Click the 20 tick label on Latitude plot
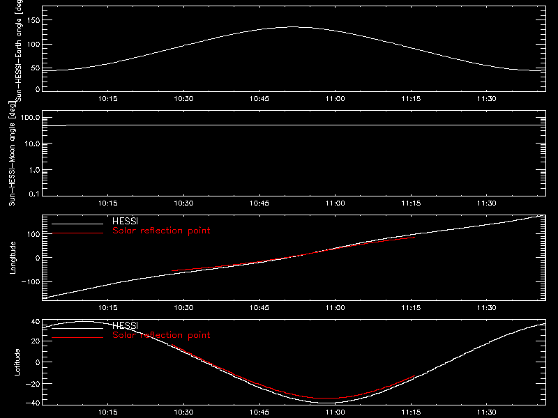 click(36, 341)
